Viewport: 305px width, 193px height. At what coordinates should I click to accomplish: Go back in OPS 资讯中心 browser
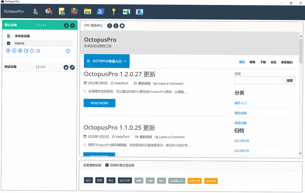(x=110, y=26)
